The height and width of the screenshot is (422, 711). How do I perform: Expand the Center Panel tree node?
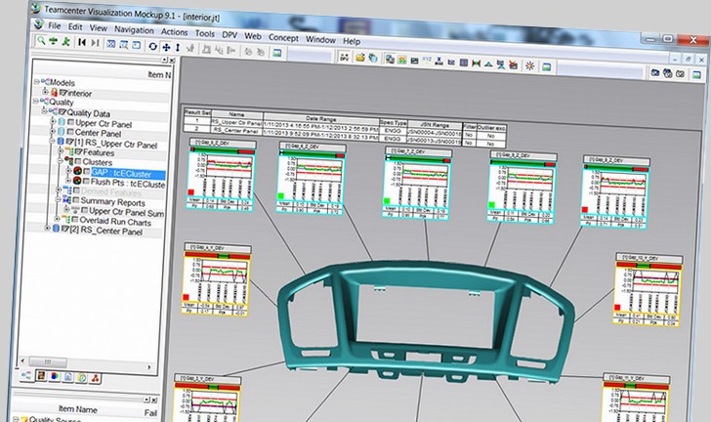coord(53,131)
